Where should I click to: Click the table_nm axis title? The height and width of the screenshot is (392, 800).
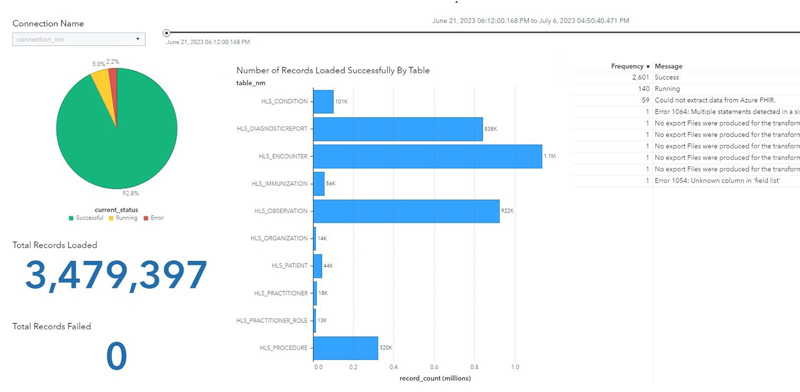pos(251,83)
